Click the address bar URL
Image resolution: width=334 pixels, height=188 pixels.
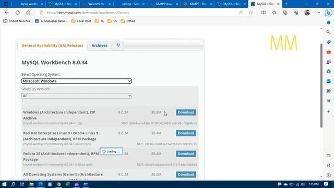click(88, 13)
